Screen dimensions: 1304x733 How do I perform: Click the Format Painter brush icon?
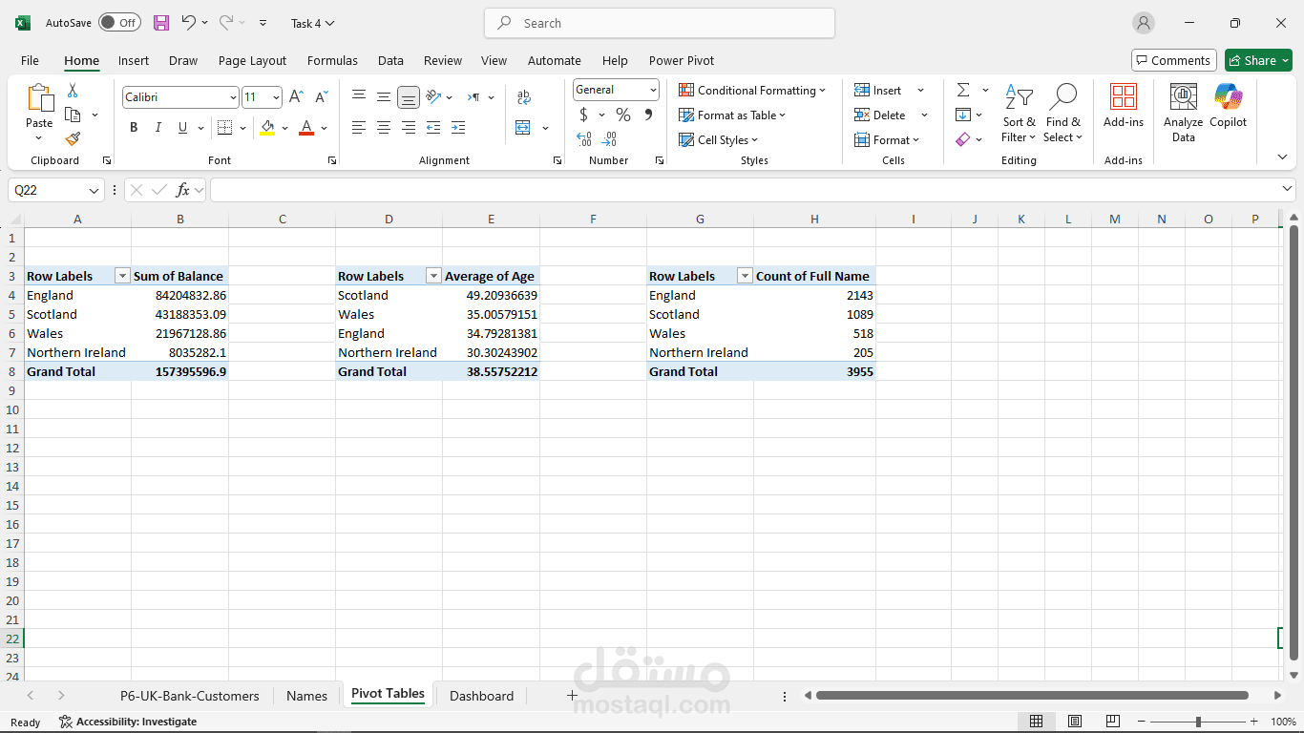tap(73, 139)
